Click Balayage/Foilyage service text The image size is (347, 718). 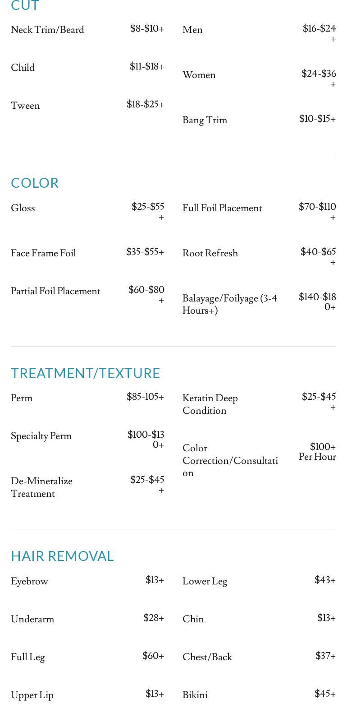click(229, 304)
